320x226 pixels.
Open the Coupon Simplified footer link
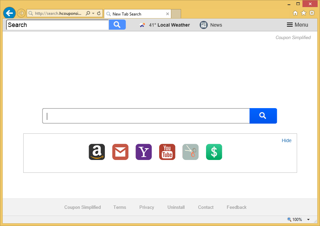point(83,207)
